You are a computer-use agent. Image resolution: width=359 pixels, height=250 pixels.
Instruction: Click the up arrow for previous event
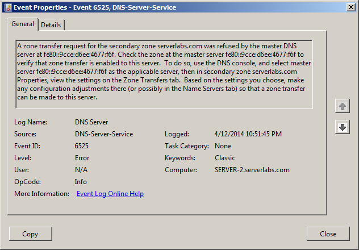tap(343, 106)
